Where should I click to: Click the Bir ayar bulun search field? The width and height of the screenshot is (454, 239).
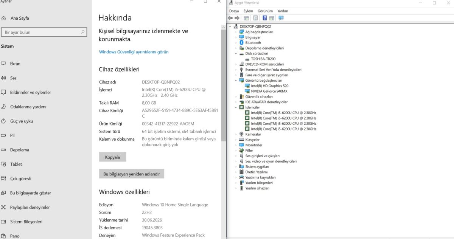[45, 32]
